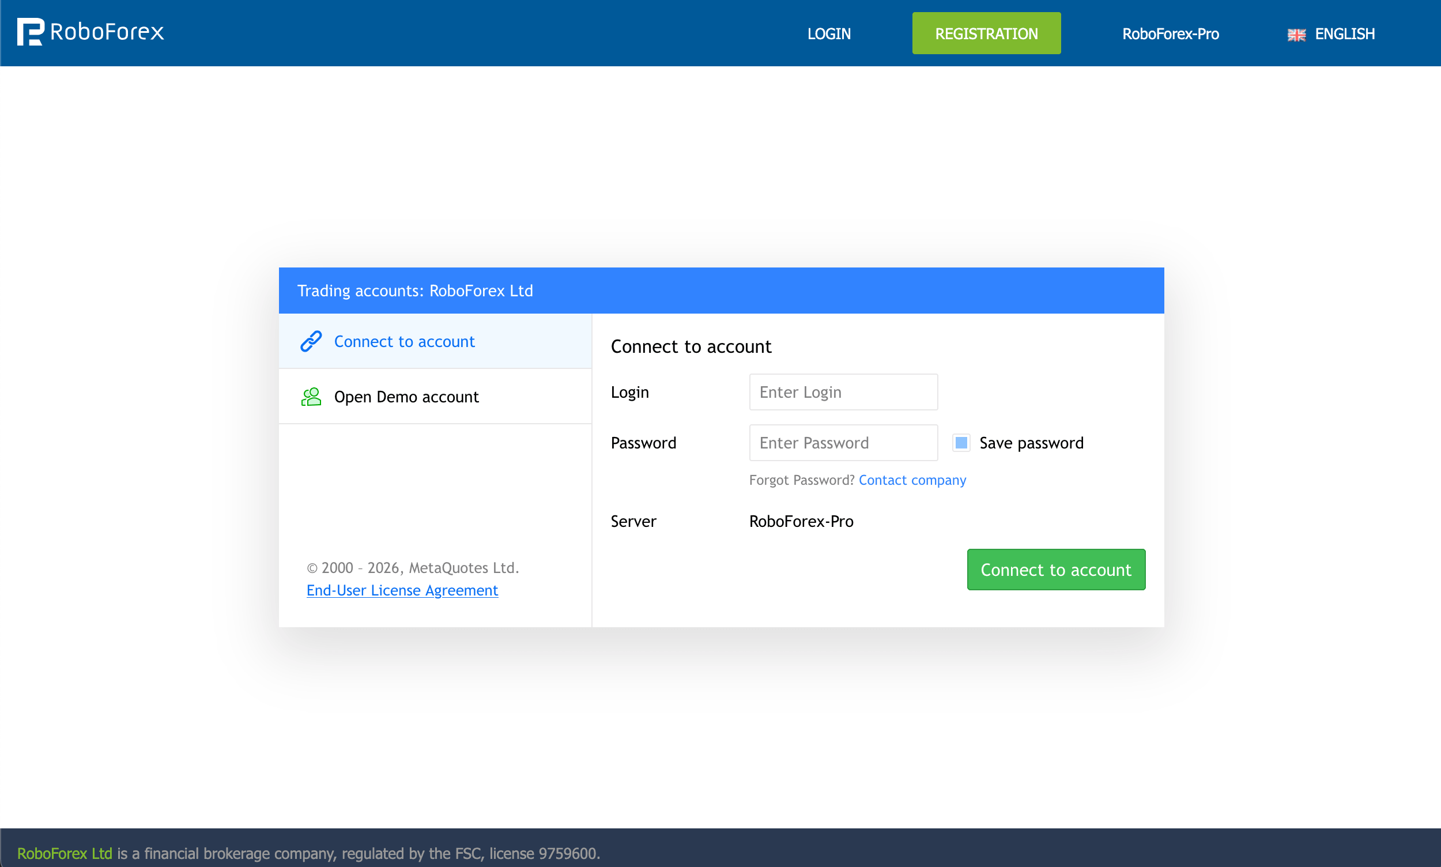Click the Password field label
The width and height of the screenshot is (1441, 867).
643,443
